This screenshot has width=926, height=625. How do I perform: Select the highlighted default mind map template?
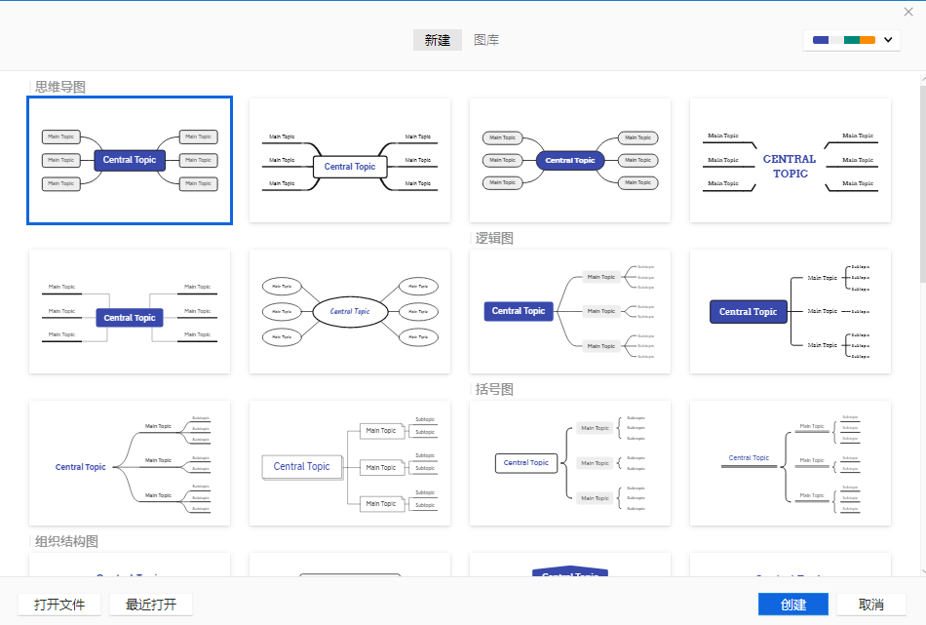(x=130, y=160)
